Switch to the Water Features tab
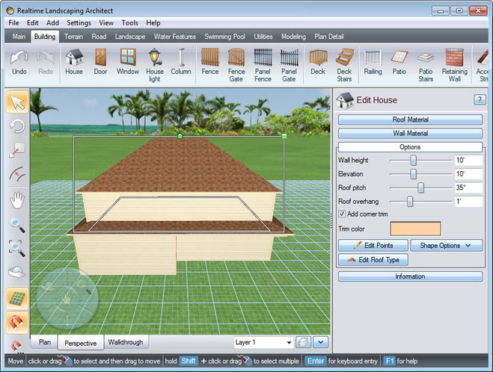The height and width of the screenshot is (372, 493). tap(175, 37)
